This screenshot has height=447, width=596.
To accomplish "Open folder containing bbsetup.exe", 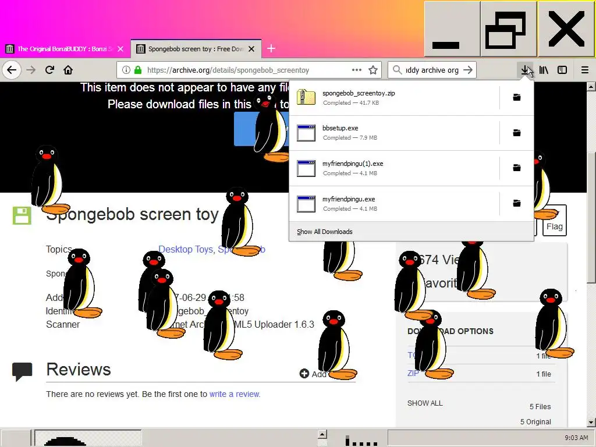I will (x=517, y=133).
